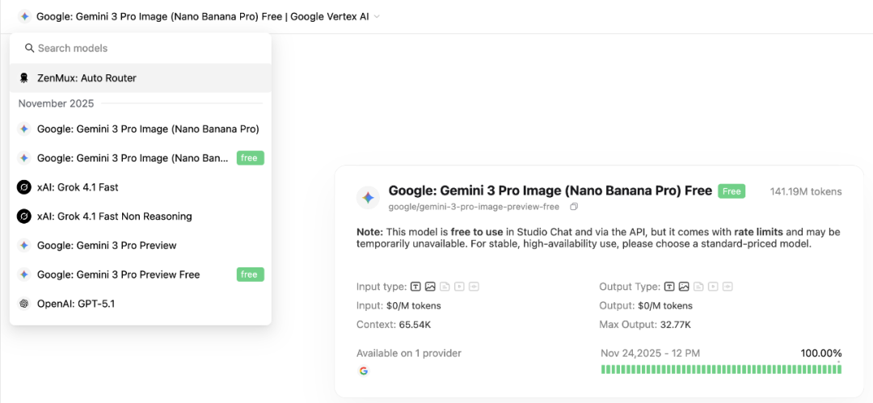The image size is (873, 403).
Task: Click the video Output Type icon
Action: coord(713,287)
